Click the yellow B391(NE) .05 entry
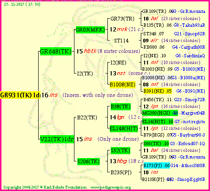The height and width of the screenshot is (191, 210). (x=157, y=91)
